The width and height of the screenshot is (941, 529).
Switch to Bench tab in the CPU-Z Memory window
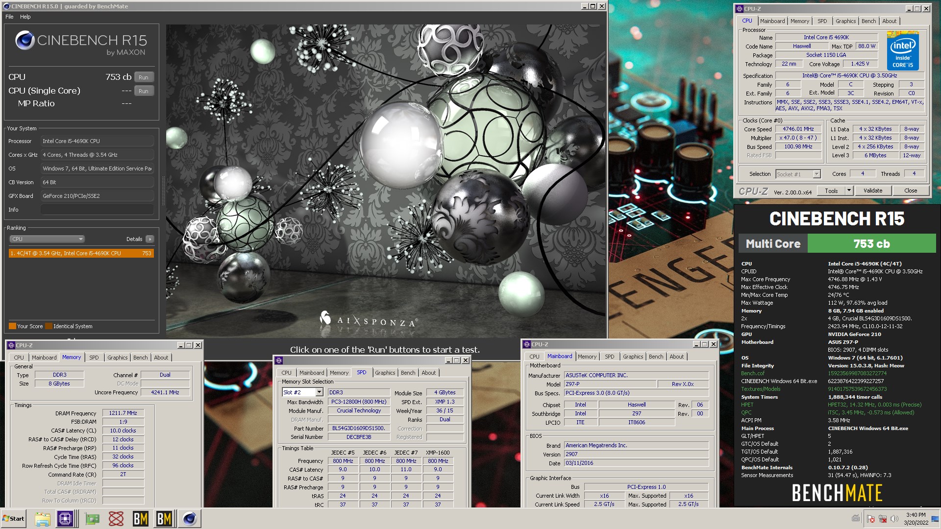(140, 358)
